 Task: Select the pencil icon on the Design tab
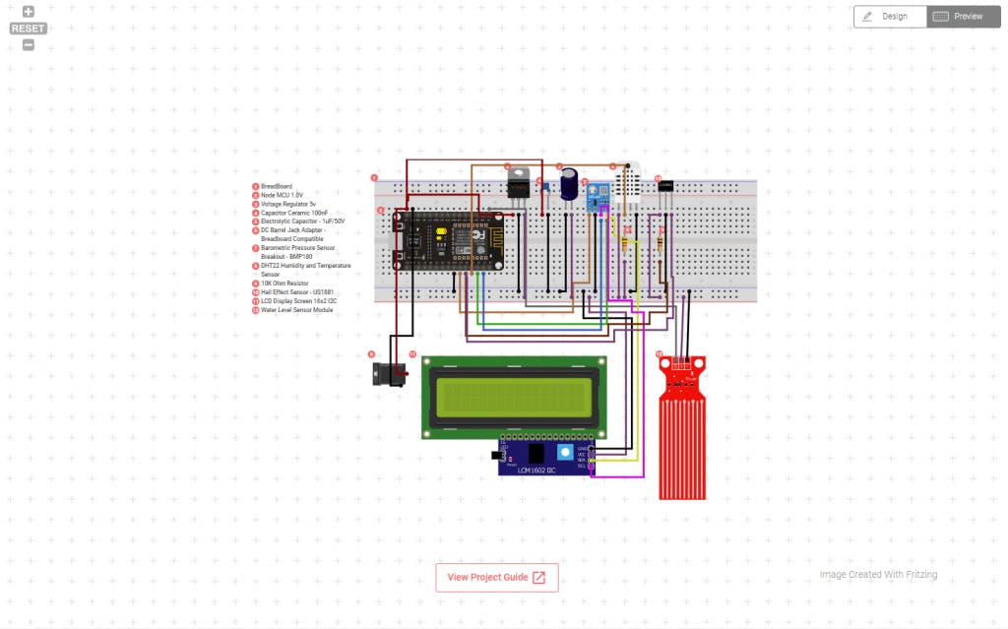click(867, 16)
